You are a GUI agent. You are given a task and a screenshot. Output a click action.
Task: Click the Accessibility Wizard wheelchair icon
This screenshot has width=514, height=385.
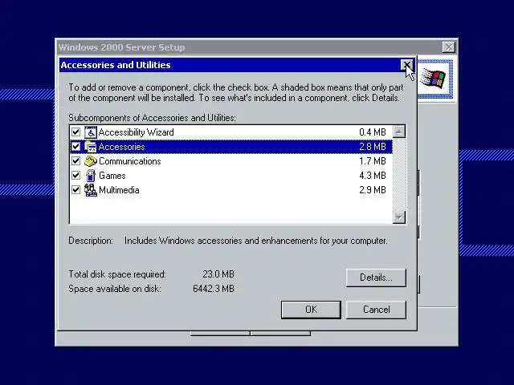91,132
